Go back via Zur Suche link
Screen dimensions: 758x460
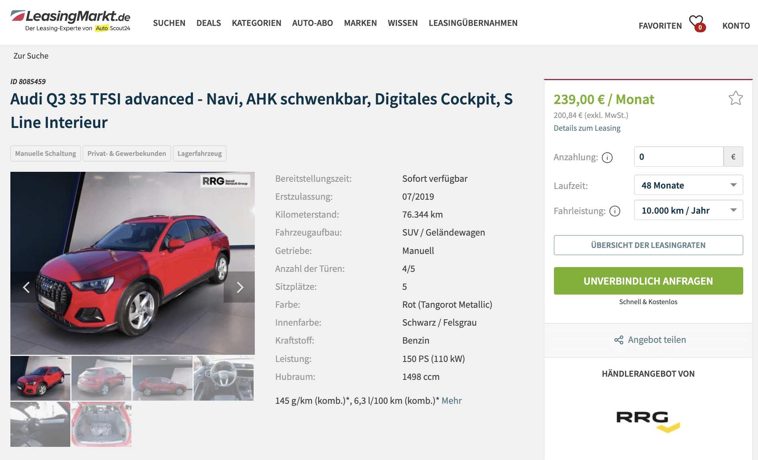31,56
